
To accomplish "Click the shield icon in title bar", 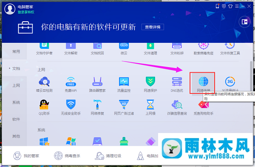I will click(x=224, y=6).
